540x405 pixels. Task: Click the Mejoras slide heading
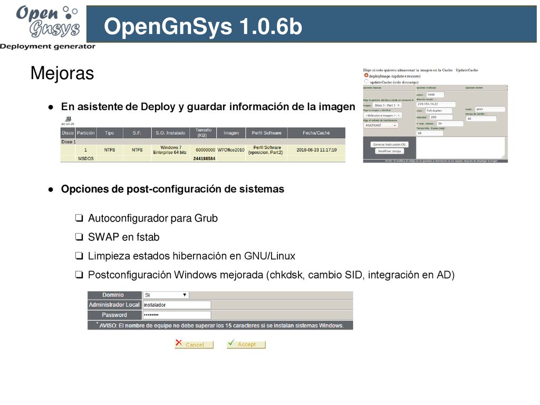[x=62, y=73]
